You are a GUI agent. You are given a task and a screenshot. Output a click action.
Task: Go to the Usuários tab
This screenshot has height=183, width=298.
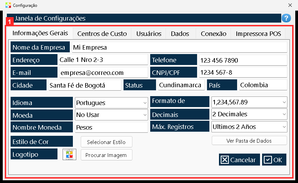click(x=149, y=34)
